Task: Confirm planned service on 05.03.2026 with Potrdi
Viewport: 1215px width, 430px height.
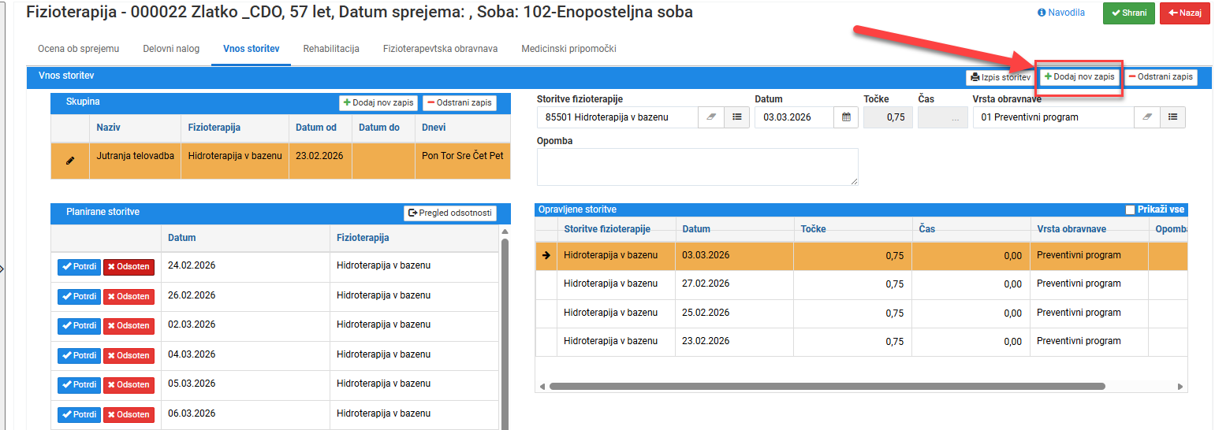Action: pos(79,385)
